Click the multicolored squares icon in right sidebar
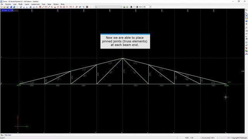248x139 pixels. [246, 51]
